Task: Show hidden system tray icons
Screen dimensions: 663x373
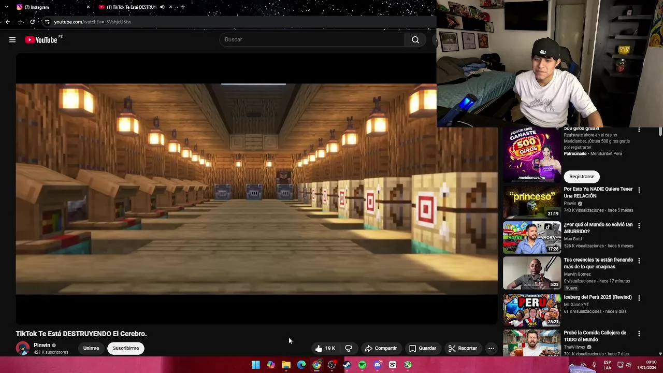Action: pos(572,365)
